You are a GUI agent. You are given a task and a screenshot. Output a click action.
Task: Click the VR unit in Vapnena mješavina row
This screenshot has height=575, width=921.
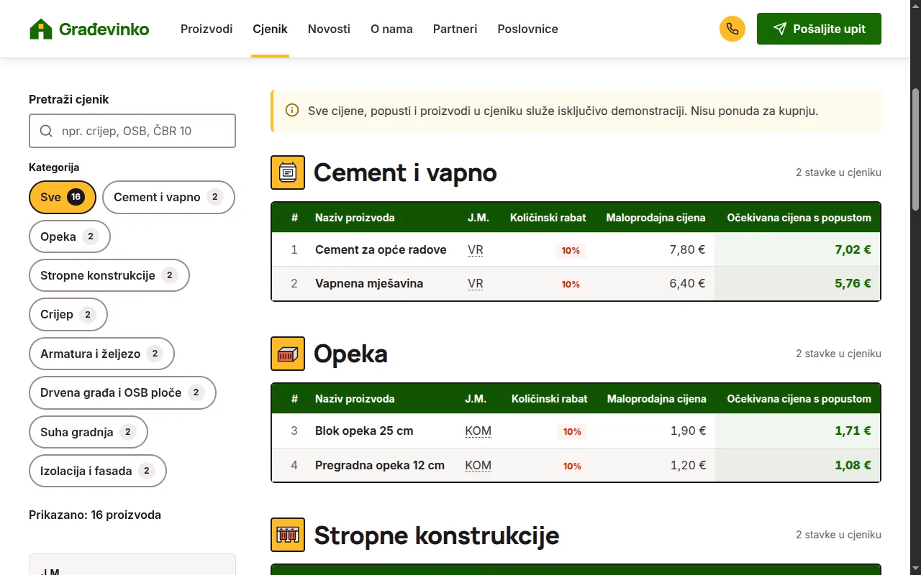[476, 283]
